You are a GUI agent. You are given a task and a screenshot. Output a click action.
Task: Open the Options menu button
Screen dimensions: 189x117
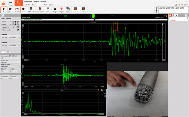tap(184, 5)
